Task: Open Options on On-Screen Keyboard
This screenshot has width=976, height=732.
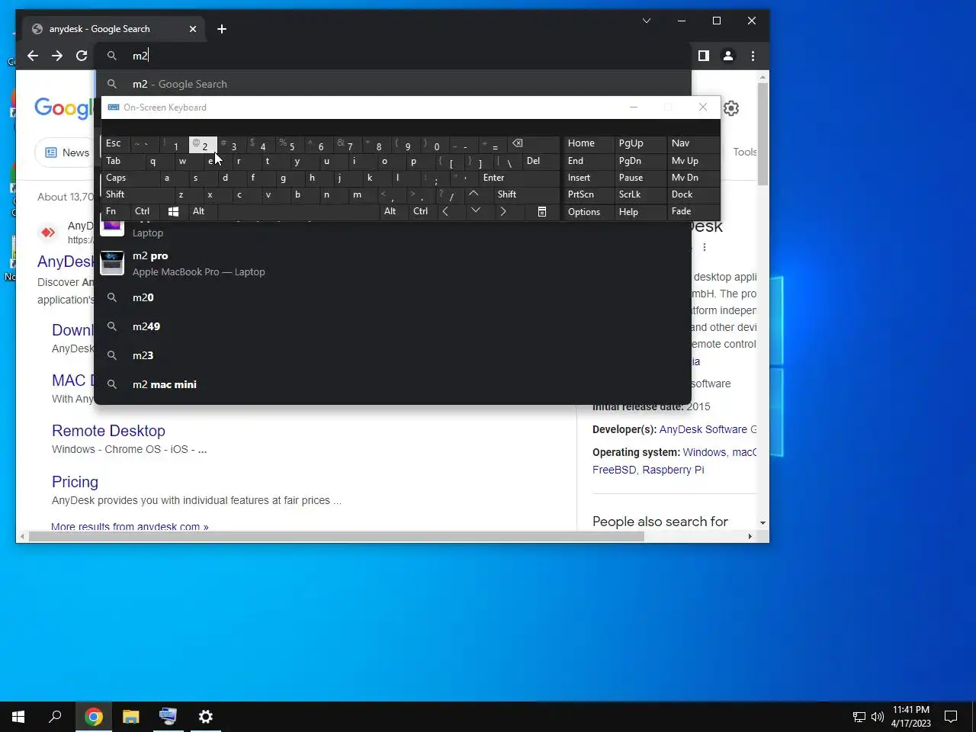Action: 588,211
